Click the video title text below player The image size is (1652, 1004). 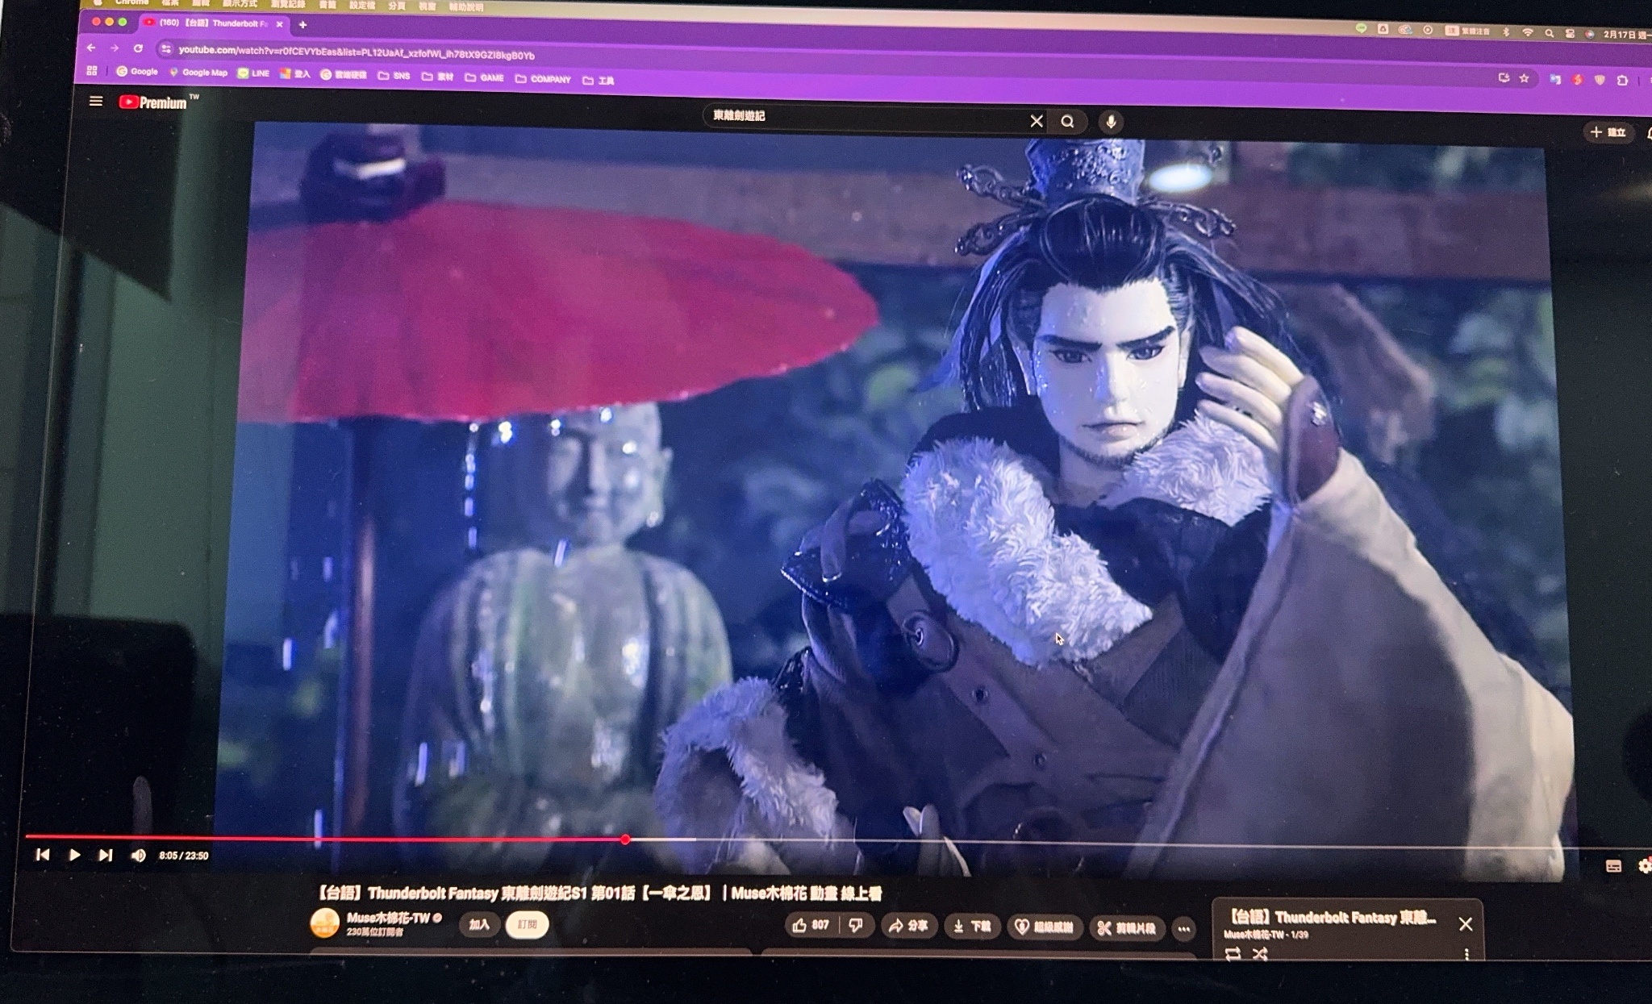point(598,893)
